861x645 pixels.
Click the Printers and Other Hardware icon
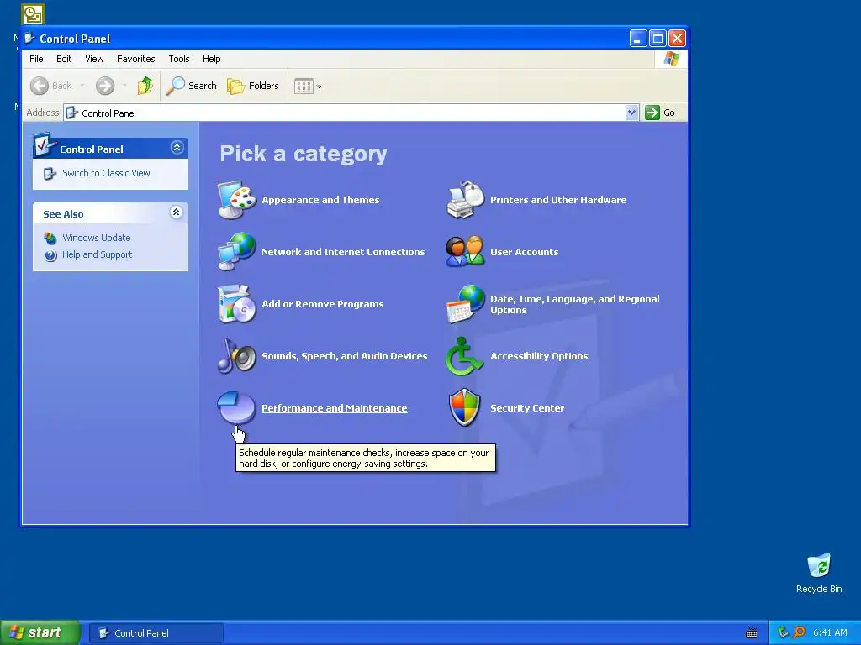(466, 200)
